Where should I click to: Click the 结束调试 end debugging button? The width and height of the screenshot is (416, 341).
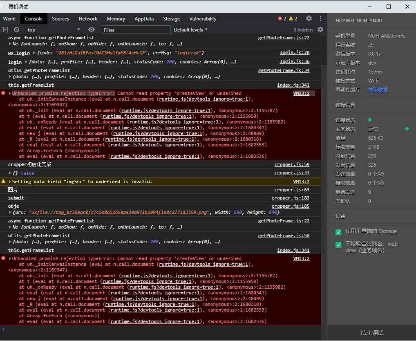(372, 333)
